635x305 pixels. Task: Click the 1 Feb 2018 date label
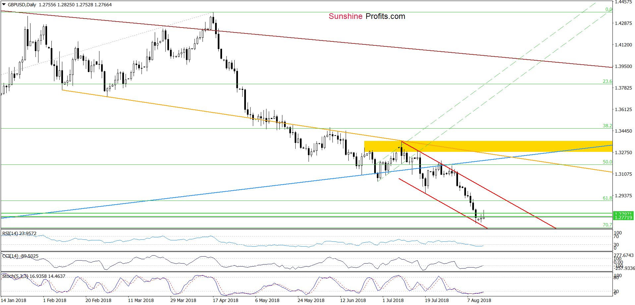(55, 300)
